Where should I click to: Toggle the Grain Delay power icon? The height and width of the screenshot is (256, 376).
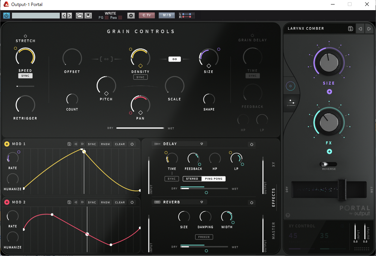tap(252, 35)
